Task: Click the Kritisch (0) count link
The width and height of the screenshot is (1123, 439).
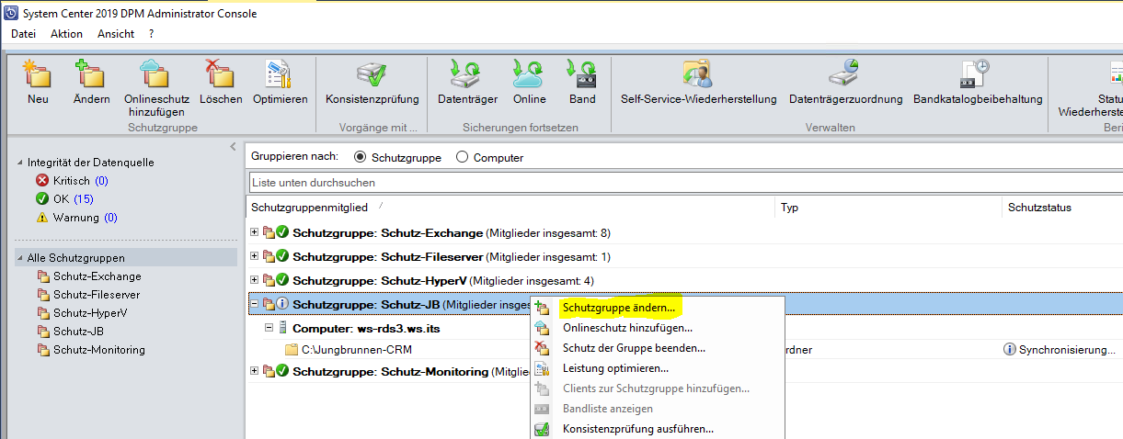Action: (101, 181)
